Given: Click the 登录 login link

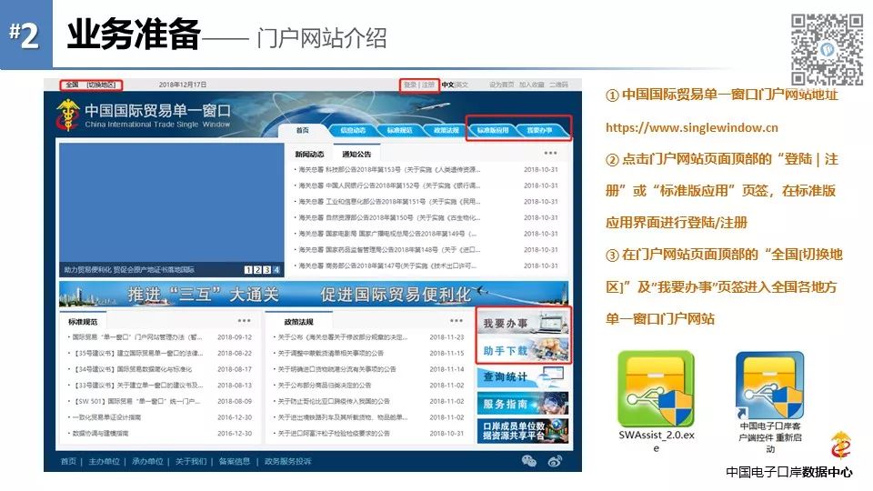Looking at the screenshot, I should click(x=410, y=85).
